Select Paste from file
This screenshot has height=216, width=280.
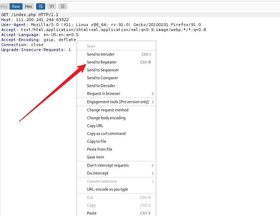point(116,149)
